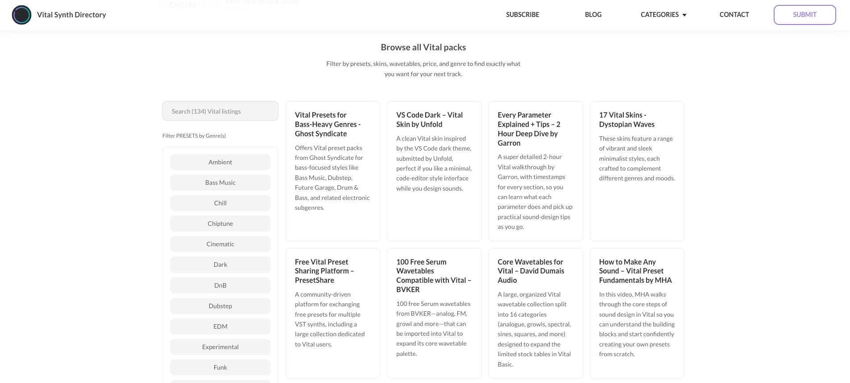The height and width of the screenshot is (383, 850).
Task: Open the PresetShare platform listing
Action: [324, 271]
